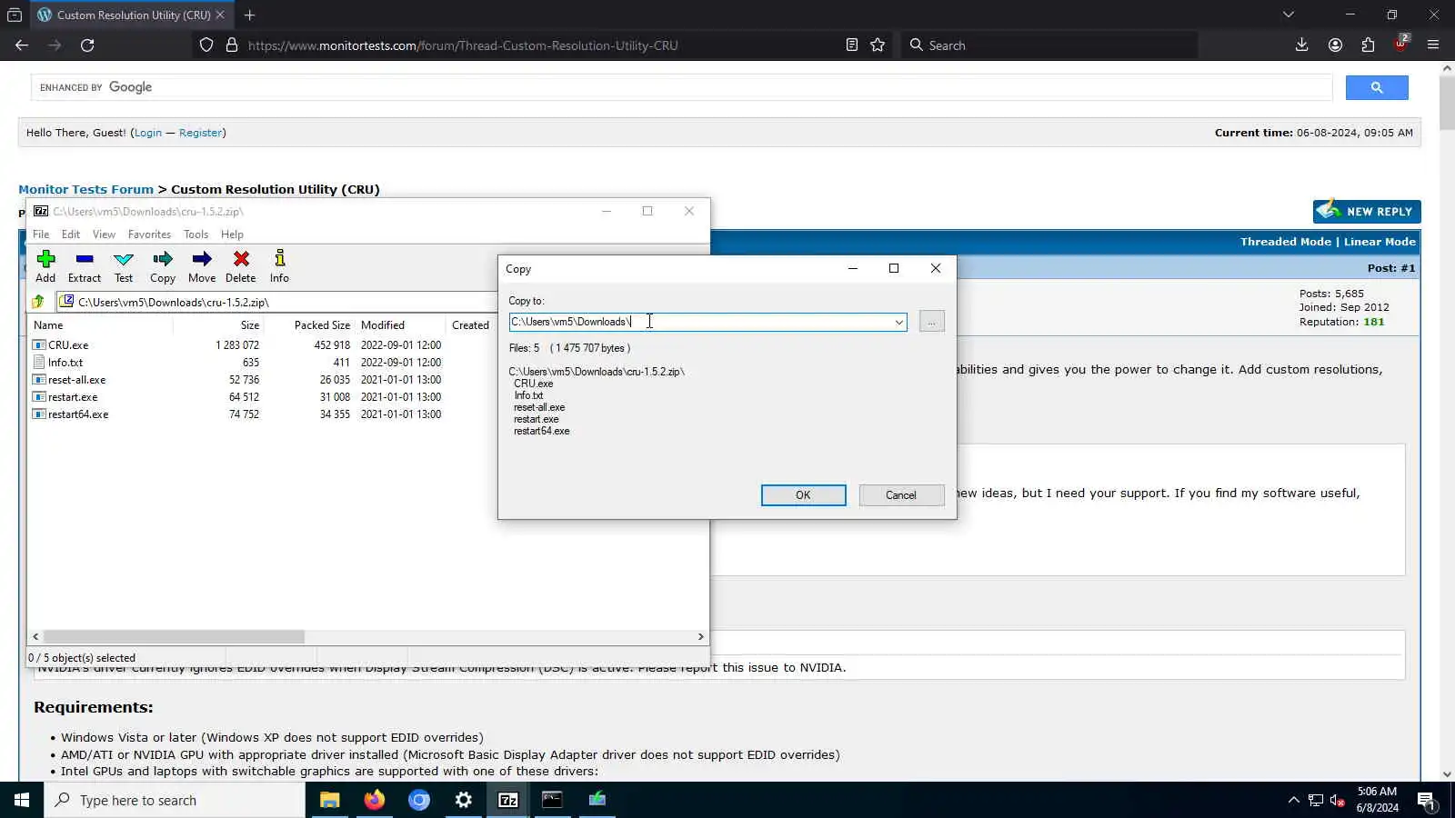The height and width of the screenshot is (818, 1455).
Task: Click the Delete icon in 7-Zip toolbar
Action: pos(241,260)
